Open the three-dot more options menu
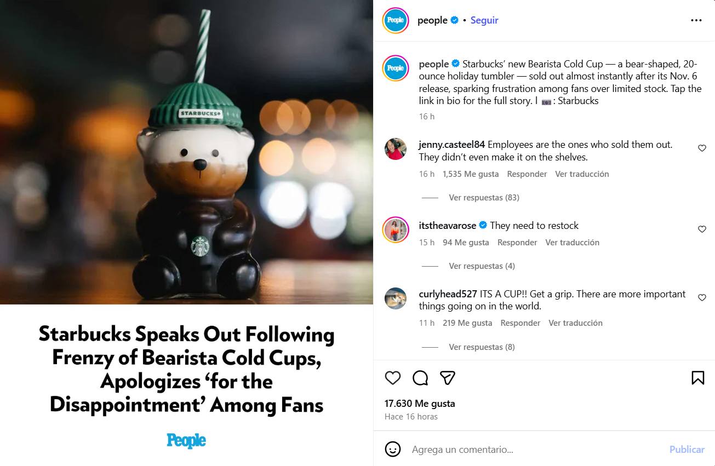715x466 pixels. [x=696, y=20]
